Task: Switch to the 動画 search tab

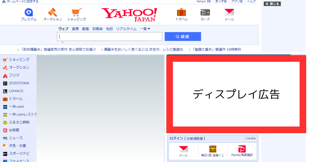Action: [x=86, y=29]
